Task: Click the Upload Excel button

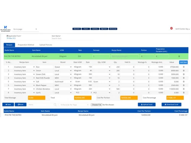Action: [147, 104]
